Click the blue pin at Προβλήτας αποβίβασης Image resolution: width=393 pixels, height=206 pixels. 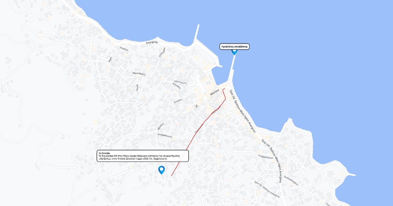coord(234,51)
